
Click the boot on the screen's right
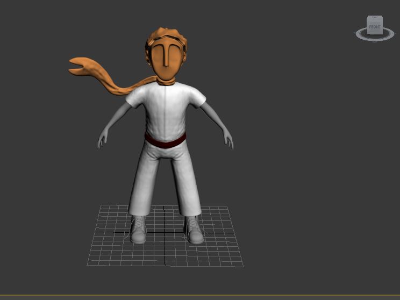(x=194, y=231)
